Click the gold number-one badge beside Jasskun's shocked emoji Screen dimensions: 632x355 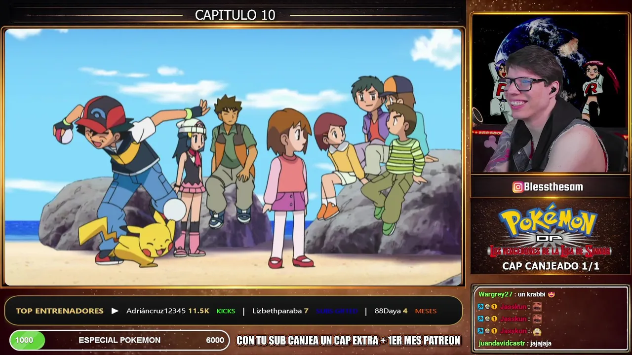(x=494, y=331)
